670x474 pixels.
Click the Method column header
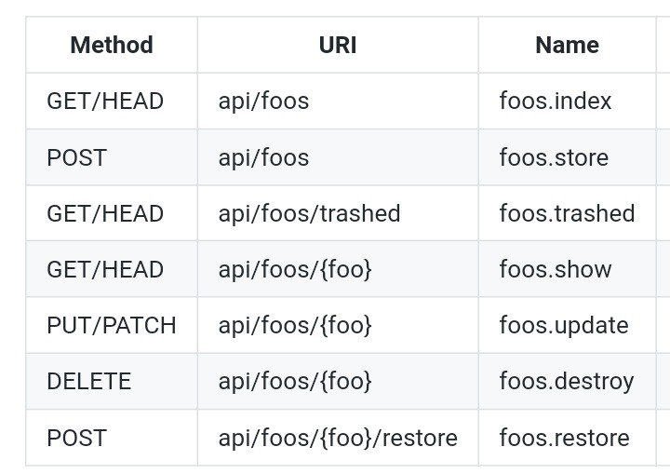click(112, 45)
